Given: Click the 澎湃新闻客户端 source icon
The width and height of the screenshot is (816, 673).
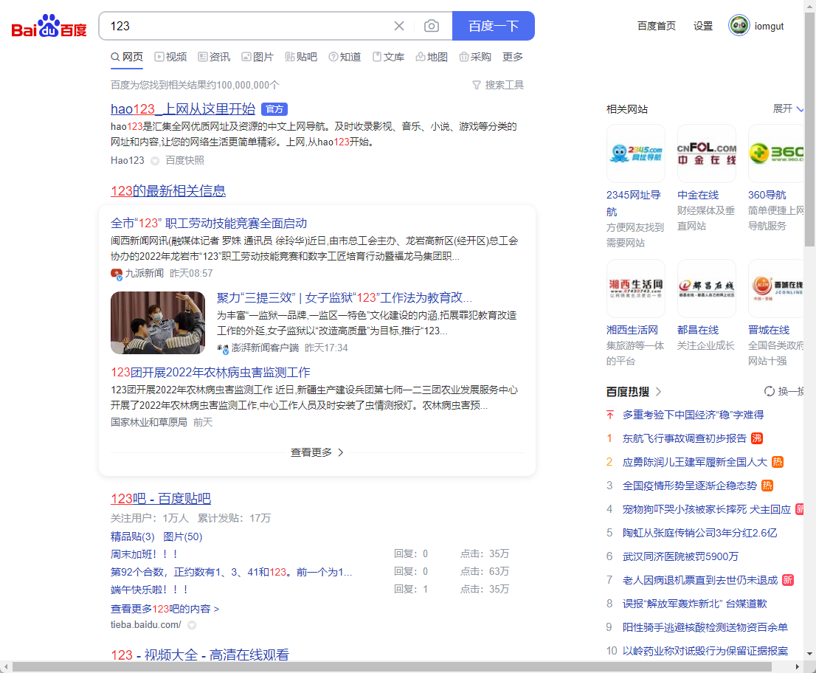Looking at the screenshot, I should (x=223, y=348).
